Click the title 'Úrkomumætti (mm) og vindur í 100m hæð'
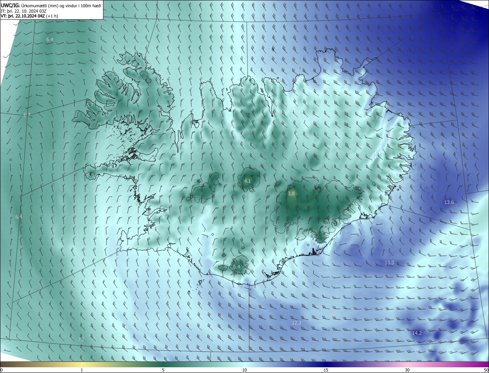 [x=61, y=5]
